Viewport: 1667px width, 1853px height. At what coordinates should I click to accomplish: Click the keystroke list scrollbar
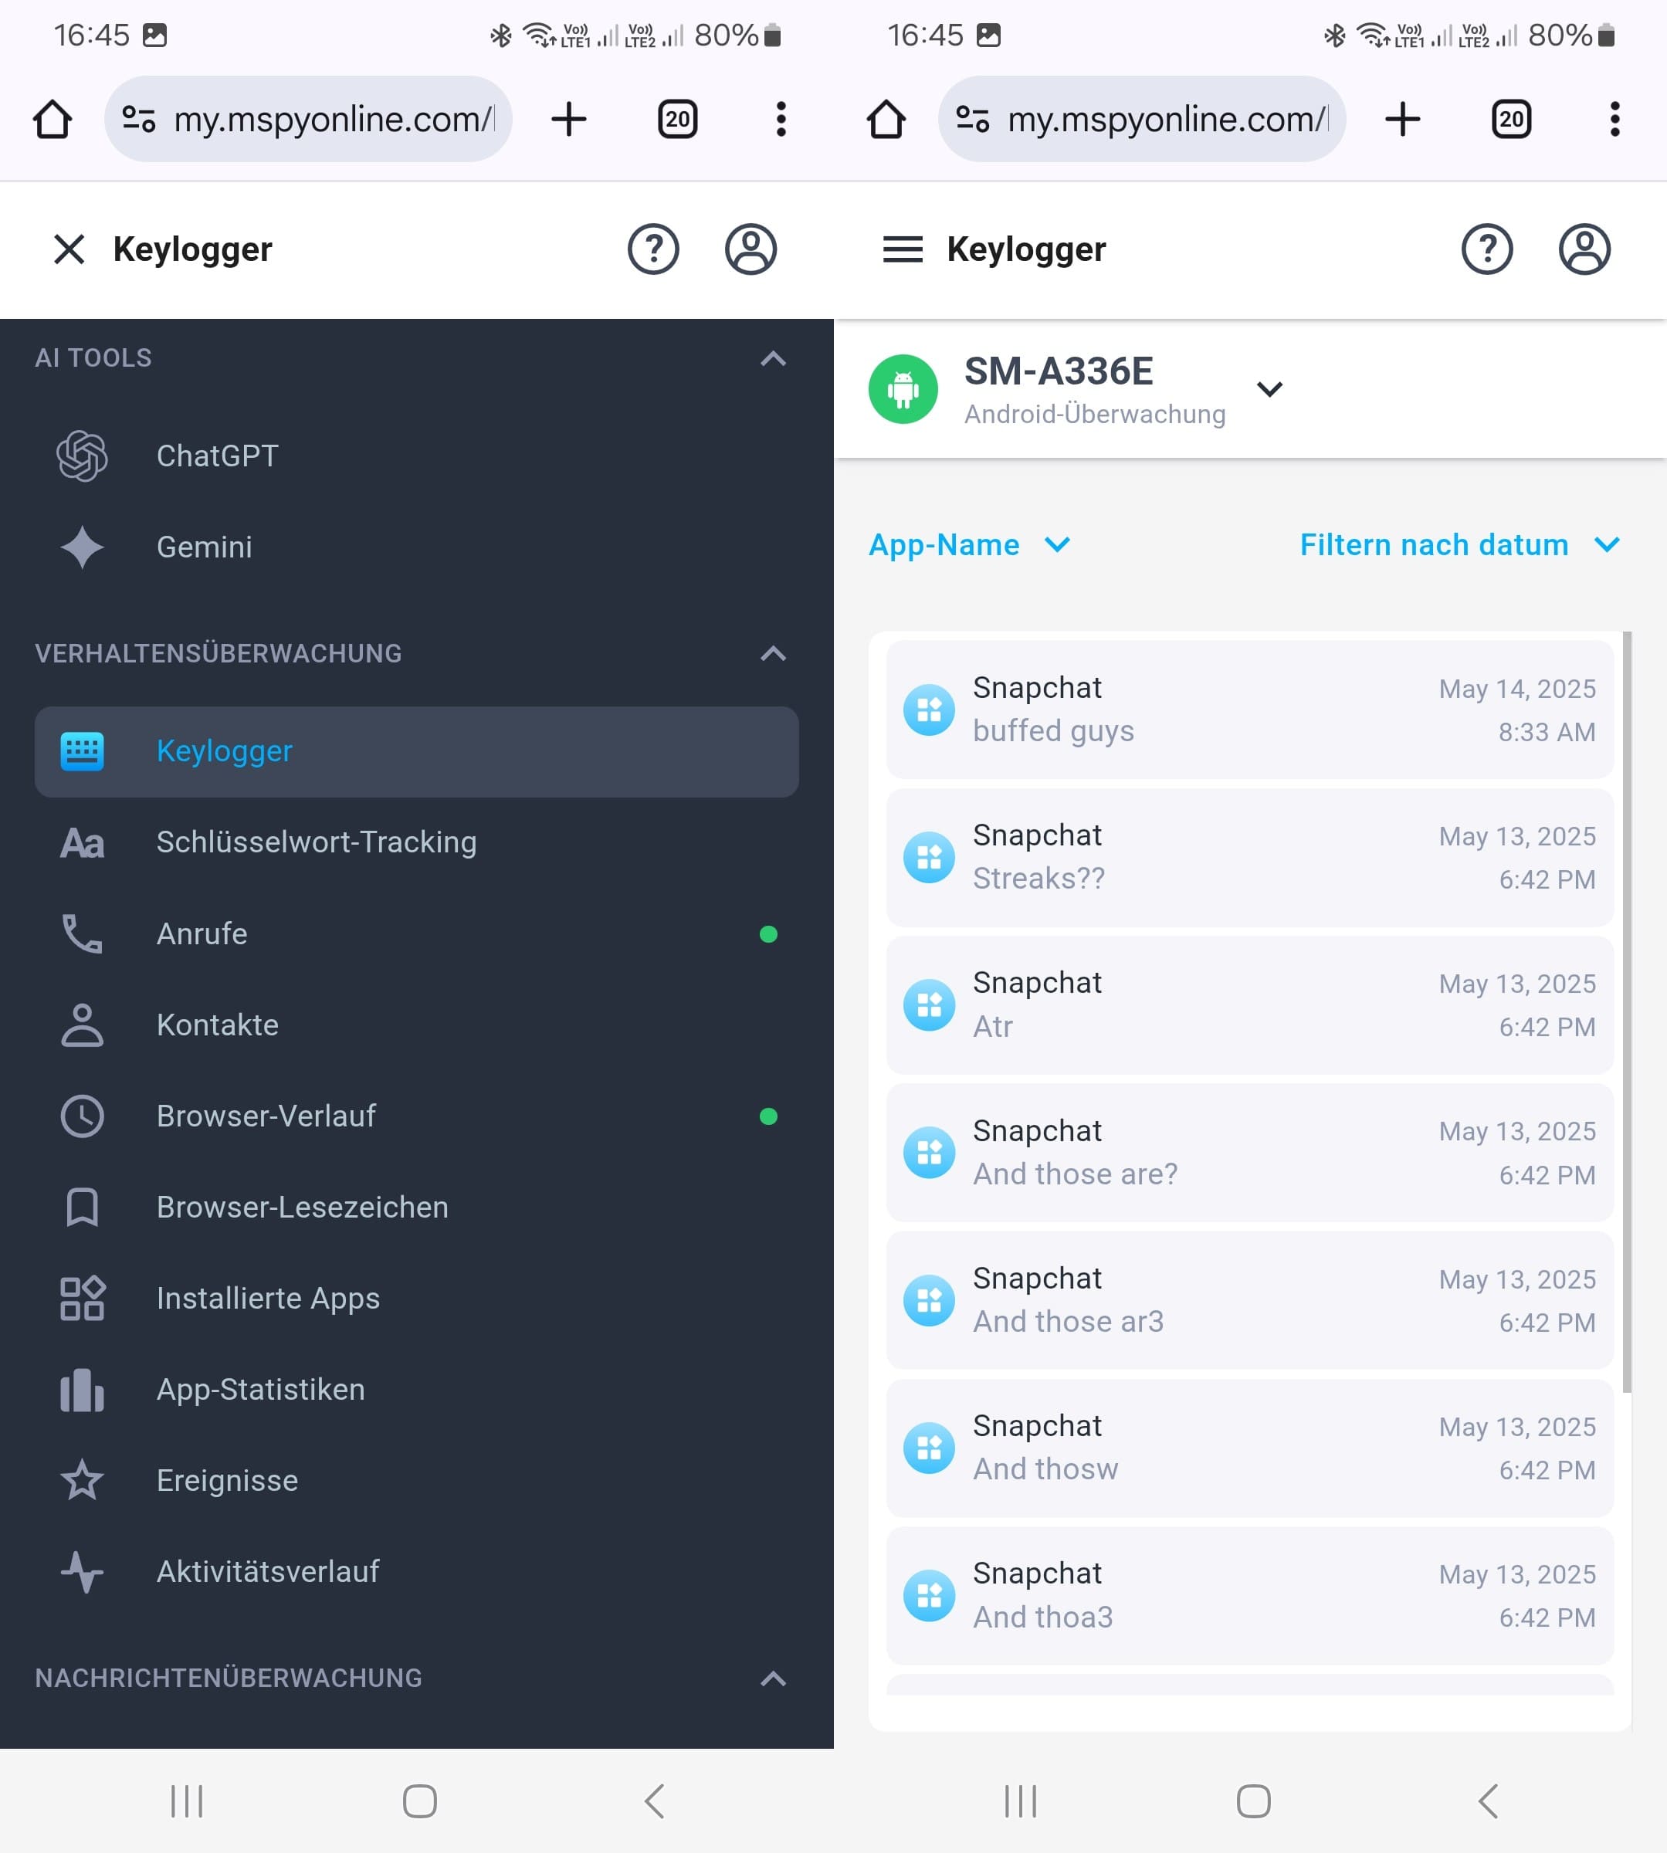(x=1627, y=1012)
